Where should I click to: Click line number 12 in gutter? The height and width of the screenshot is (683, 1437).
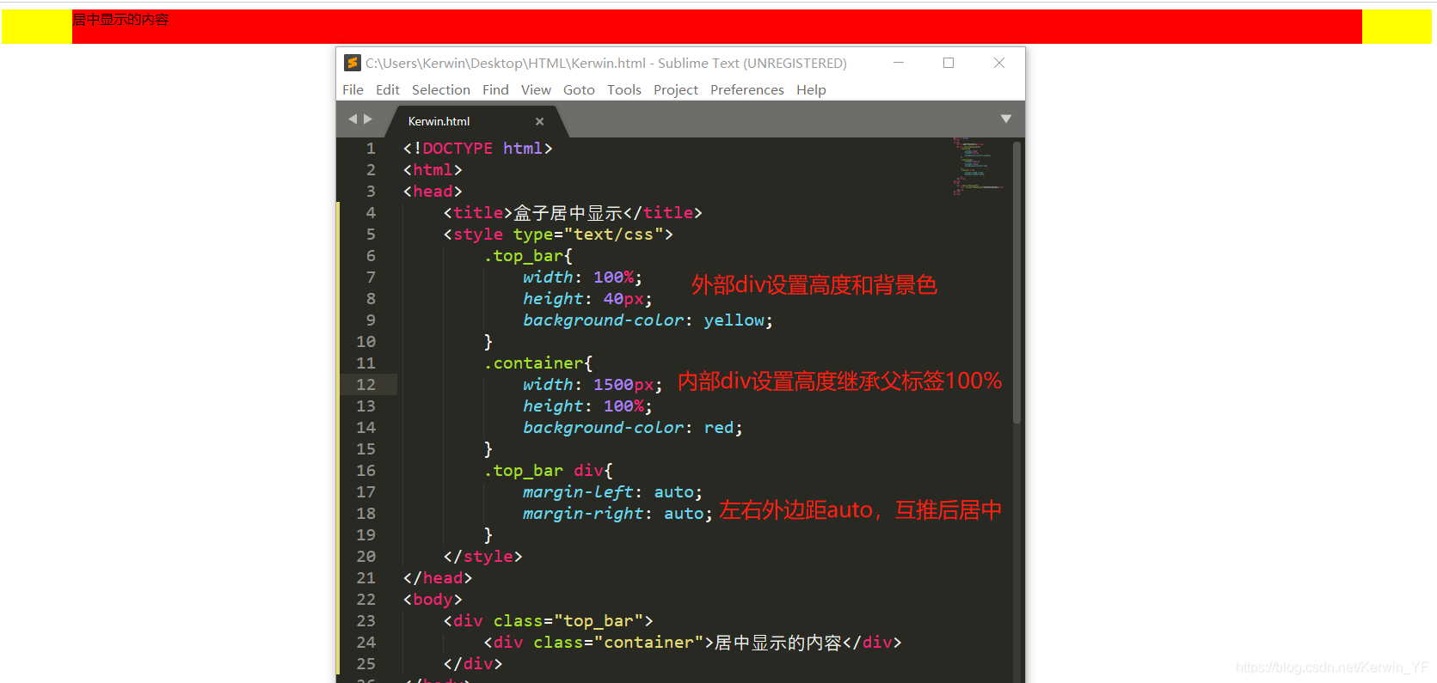coord(366,385)
